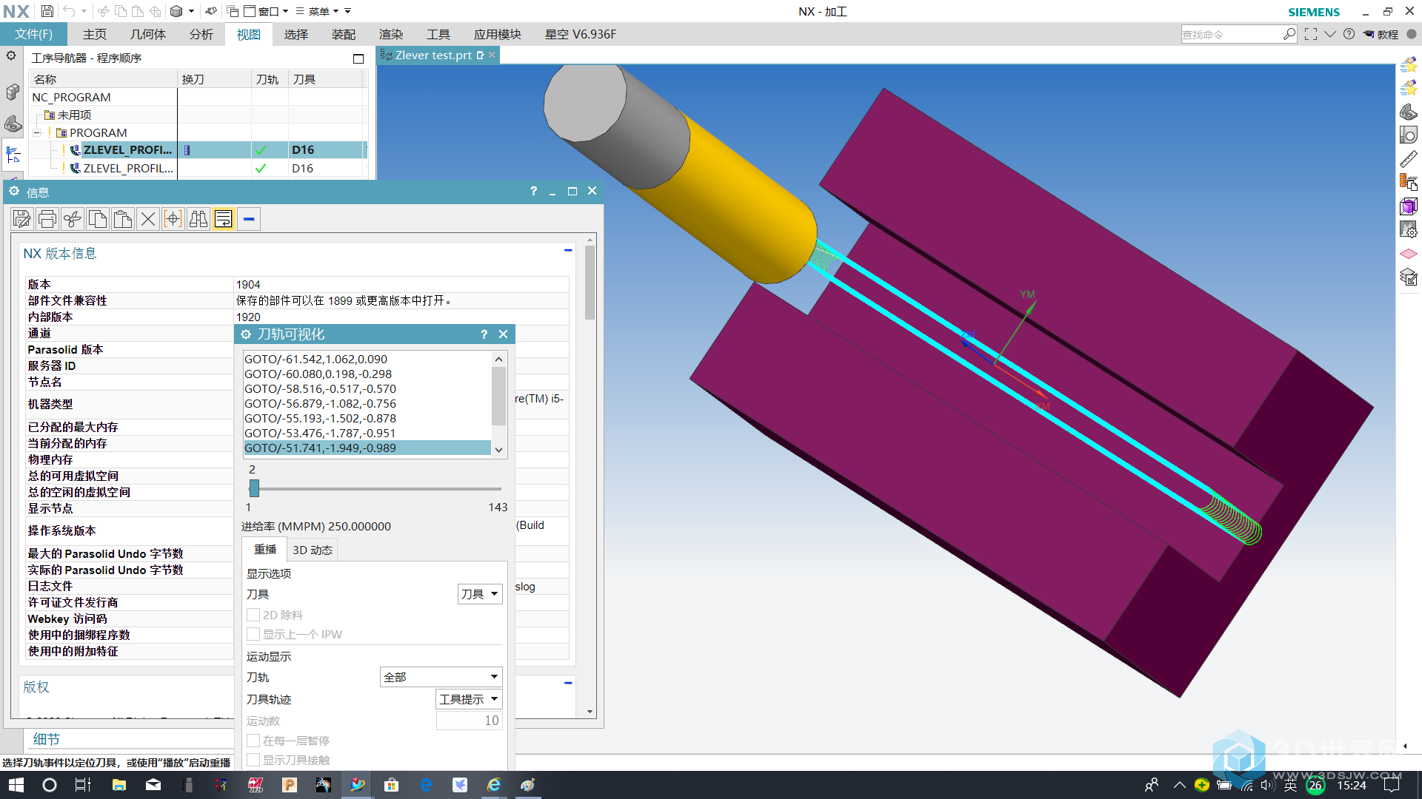Open the 工具 menu in top menu bar
This screenshot has width=1422, height=799.
point(438,34)
